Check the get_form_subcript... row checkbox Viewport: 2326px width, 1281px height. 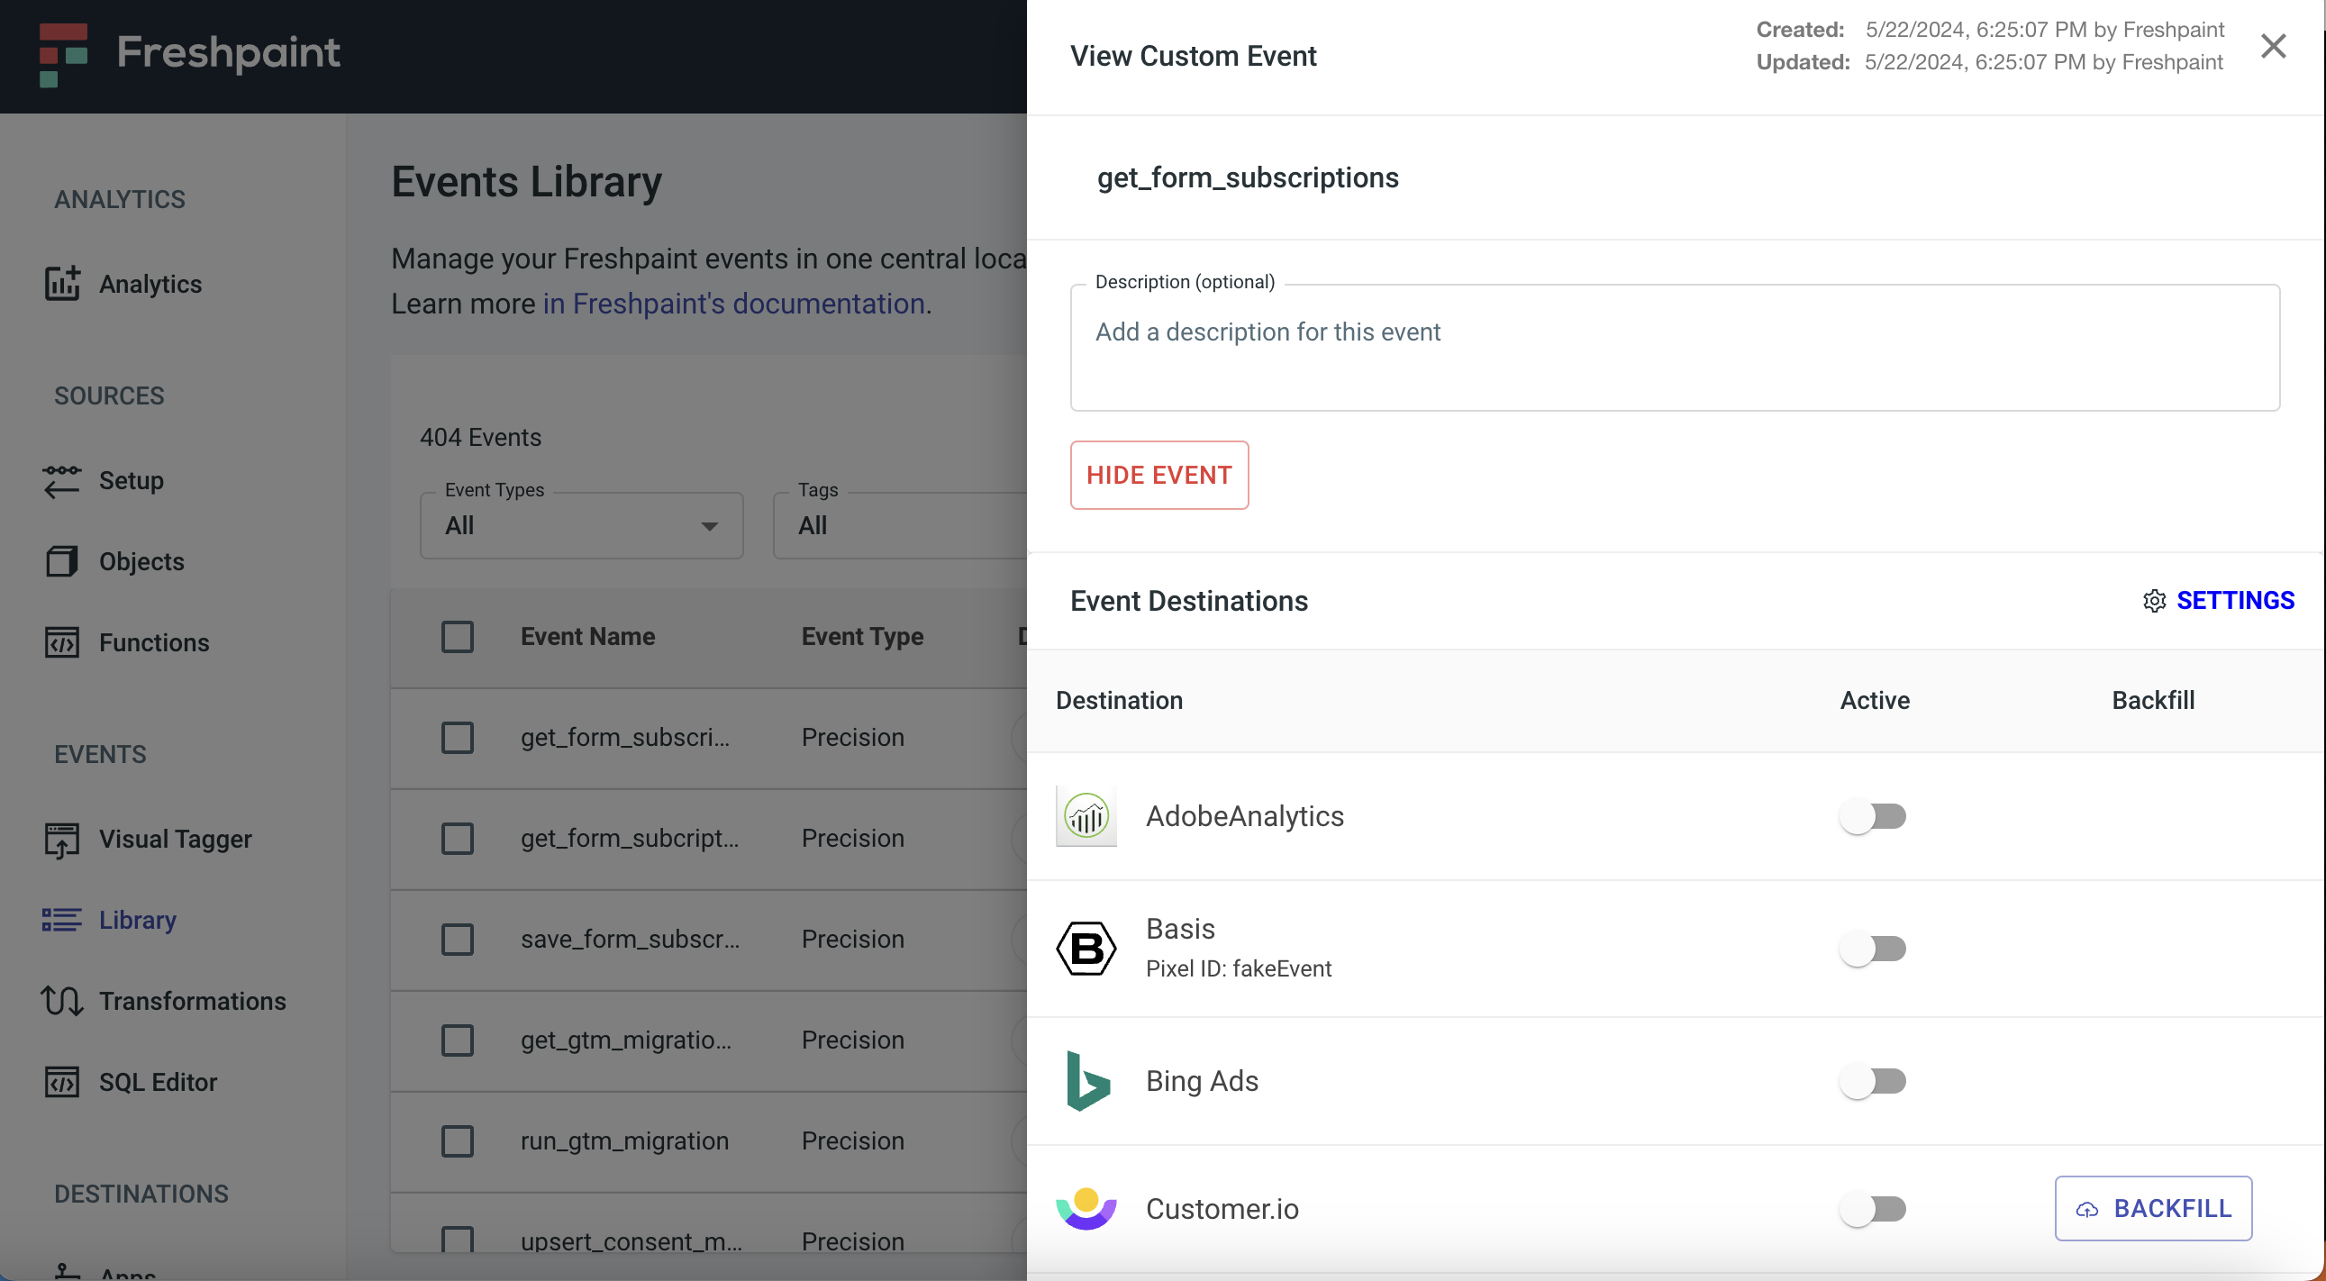(458, 839)
